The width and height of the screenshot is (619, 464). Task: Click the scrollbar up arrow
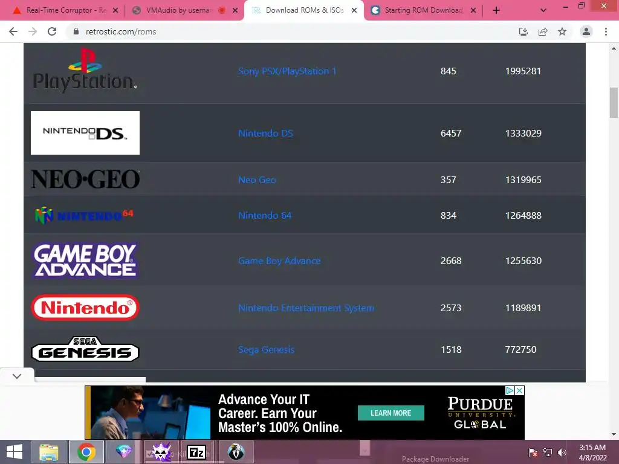point(614,48)
